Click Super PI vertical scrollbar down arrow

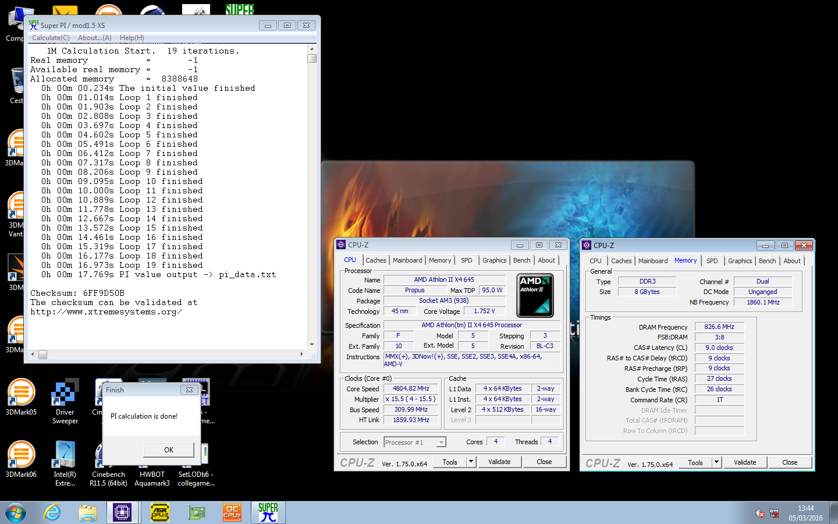coord(312,345)
